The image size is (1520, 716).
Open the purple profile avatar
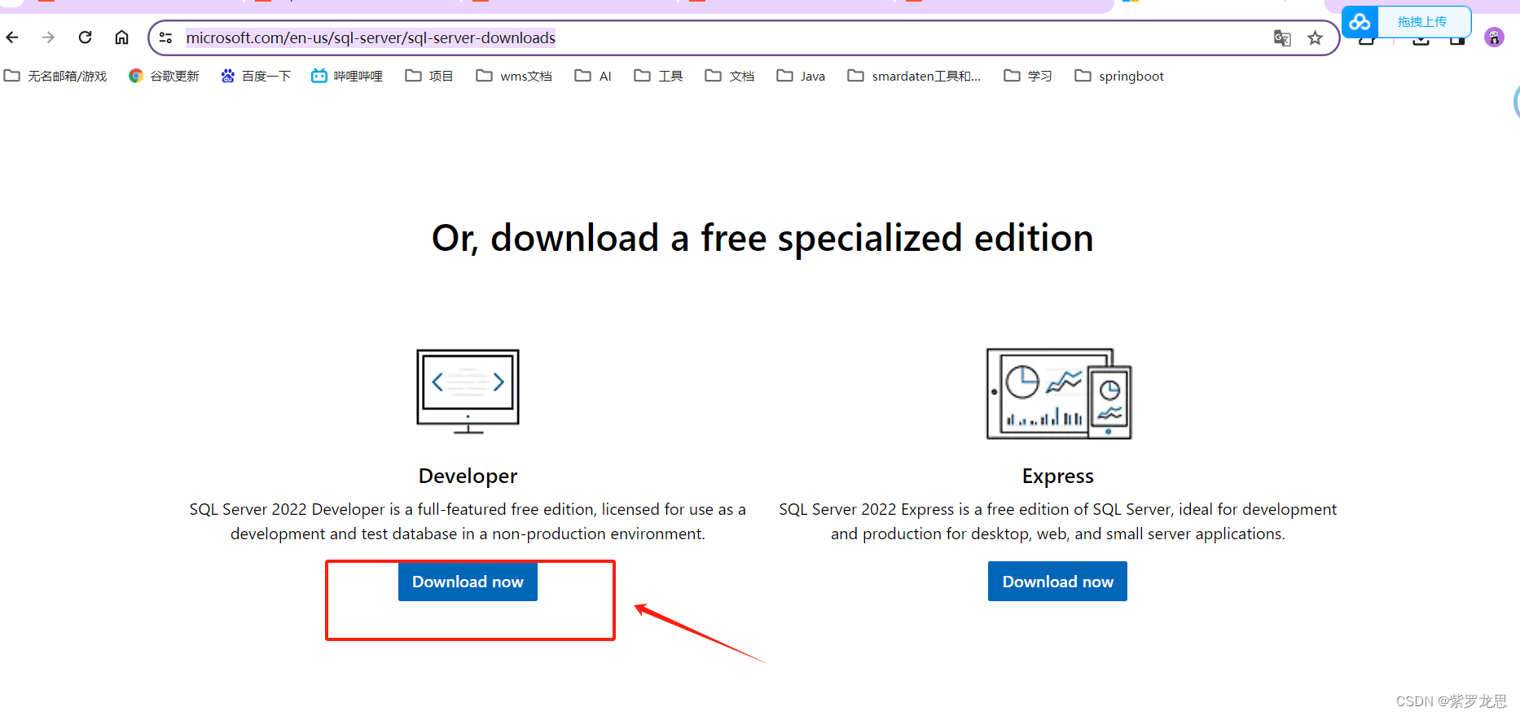tap(1494, 37)
